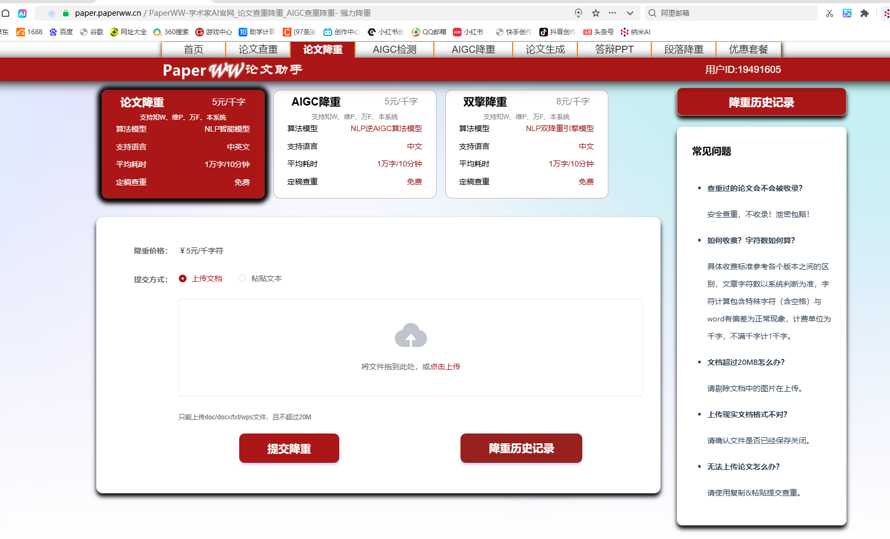Click the 点击上传 link
This screenshot has height=539, width=890.
click(444, 366)
